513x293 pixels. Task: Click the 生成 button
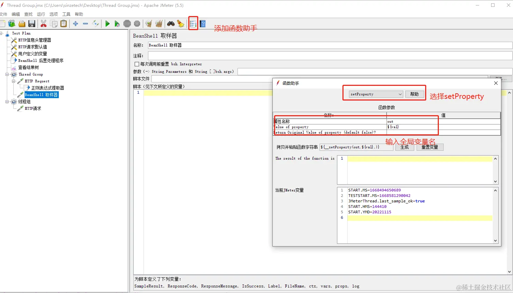(x=405, y=147)
